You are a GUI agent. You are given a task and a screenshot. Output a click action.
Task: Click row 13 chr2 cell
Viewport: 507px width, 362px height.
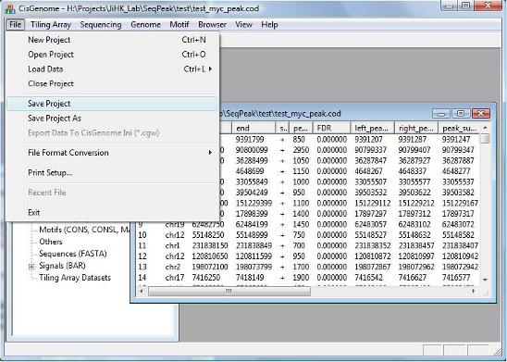[x=173, y=268]
